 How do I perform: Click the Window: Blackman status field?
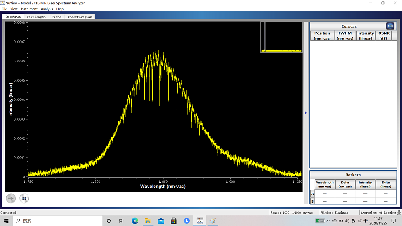point(335,213)
